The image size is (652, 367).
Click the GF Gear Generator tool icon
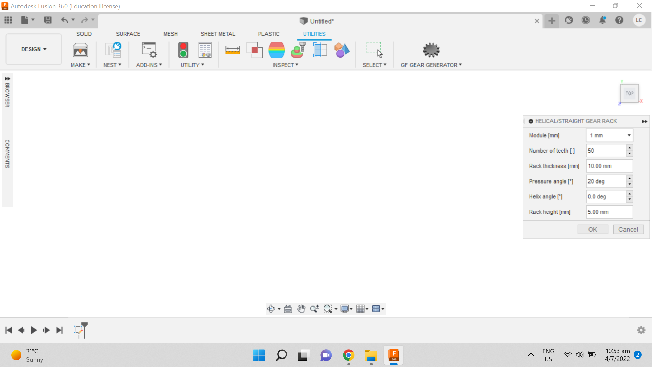pos(431,50)
